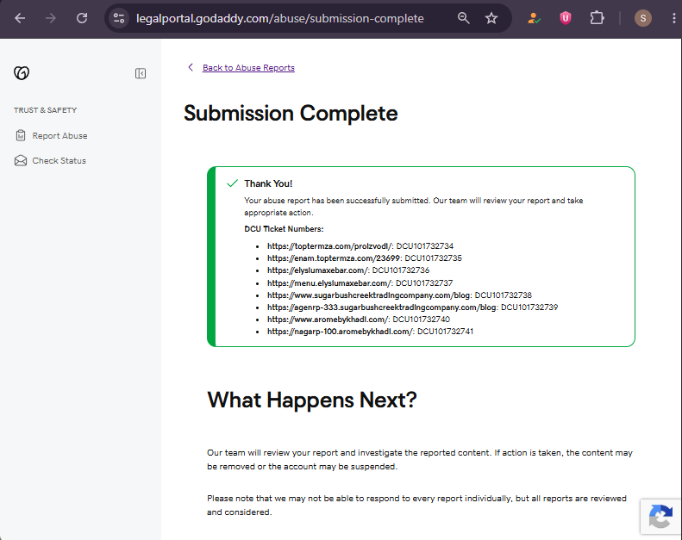View site information icon in address bar
682x540 pixels.
click(x=118, y=18)
